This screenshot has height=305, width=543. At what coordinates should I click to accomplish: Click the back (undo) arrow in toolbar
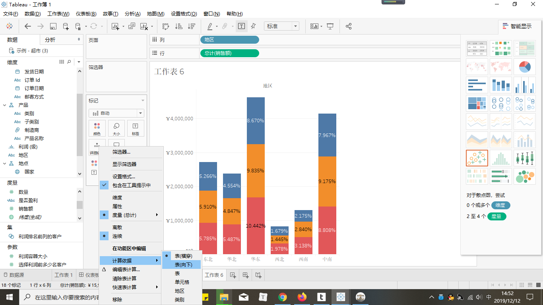(x=28, y=26)
